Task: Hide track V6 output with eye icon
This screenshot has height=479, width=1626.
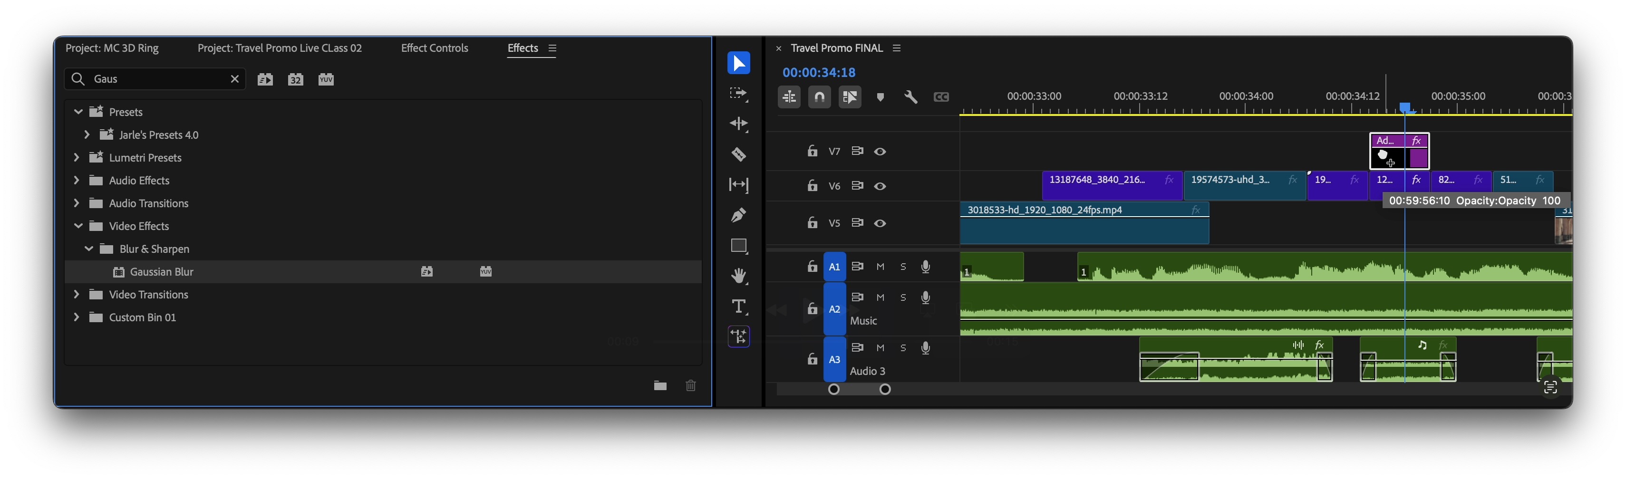Action: pyautogui.click(x=880, y=186)
